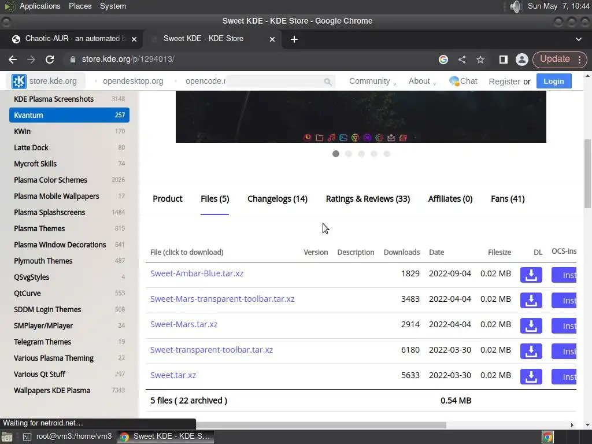Open the System menu
Viewport: 592px width, 444px height.
[x=113, y=6]
